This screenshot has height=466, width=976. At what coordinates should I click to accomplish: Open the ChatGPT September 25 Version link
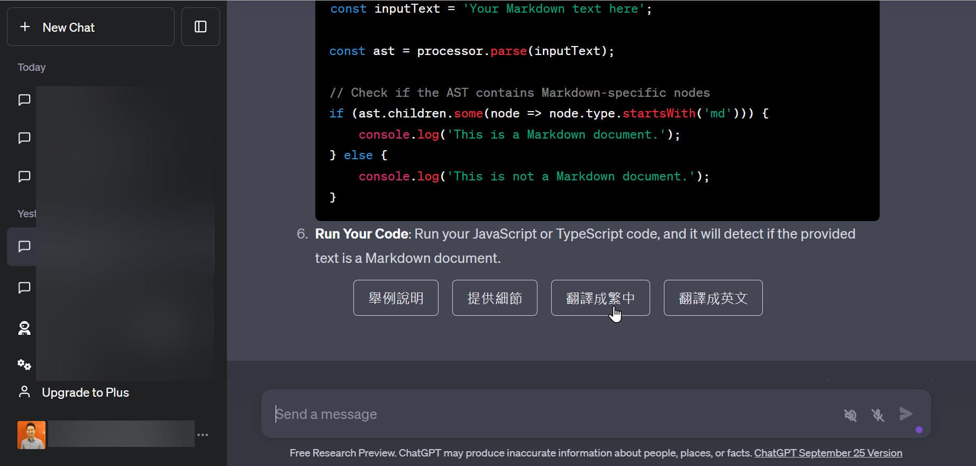pyautogui.click(x=828, y=453)
